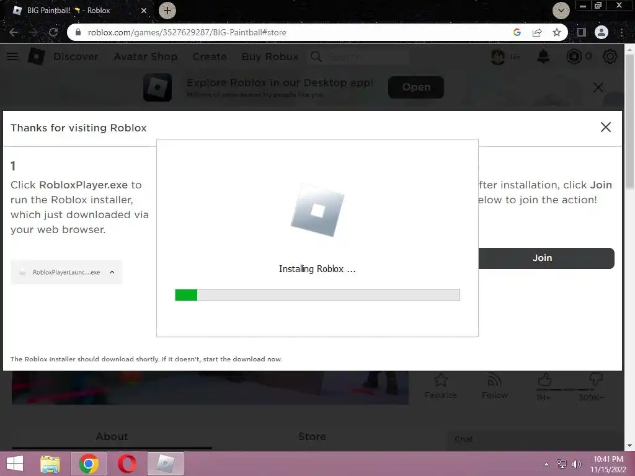Toggle the browser side panel
635x476 pixels.
582,32
